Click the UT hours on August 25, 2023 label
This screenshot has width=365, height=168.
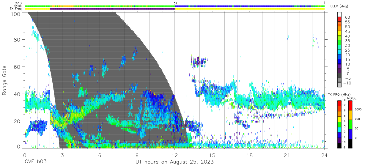point(175,162)
